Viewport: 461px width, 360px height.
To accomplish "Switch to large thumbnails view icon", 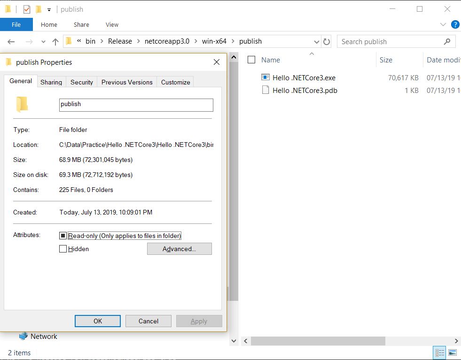I will (453, 352).
